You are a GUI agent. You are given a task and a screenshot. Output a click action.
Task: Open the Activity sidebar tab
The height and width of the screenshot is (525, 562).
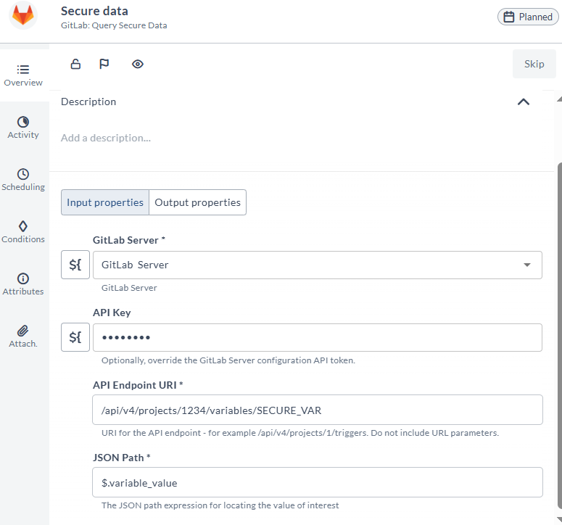click(23, 128)
